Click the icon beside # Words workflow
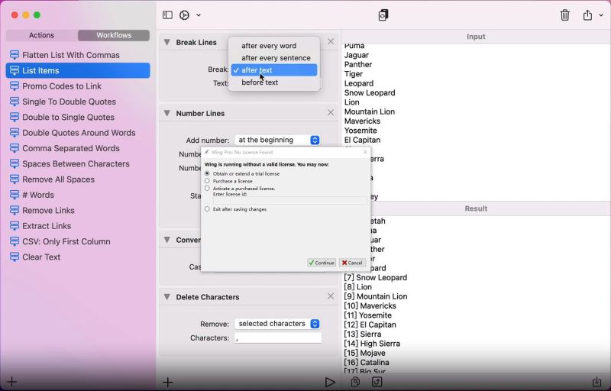This screenshot has width=611, height=391. [15, 195]
